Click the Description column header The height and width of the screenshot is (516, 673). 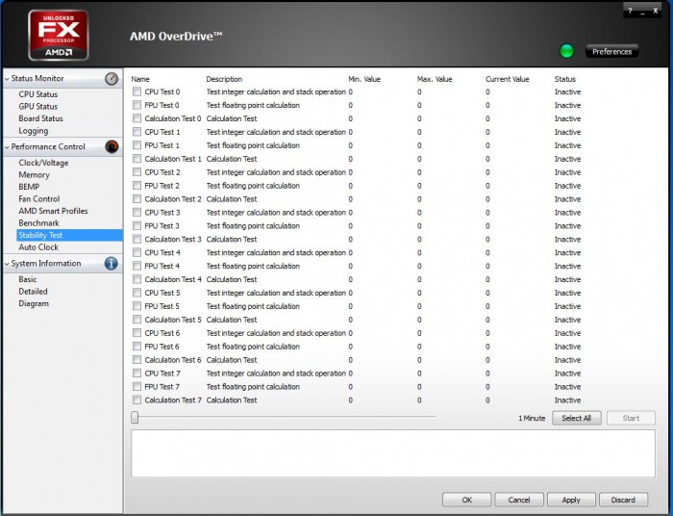pyautogui.click(x=224, y=79)
